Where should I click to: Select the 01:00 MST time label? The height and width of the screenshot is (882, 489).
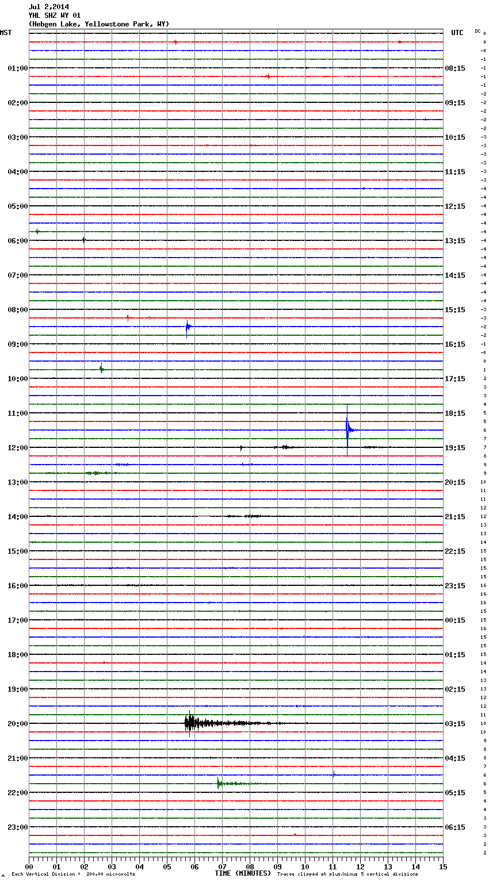point(18,68)
